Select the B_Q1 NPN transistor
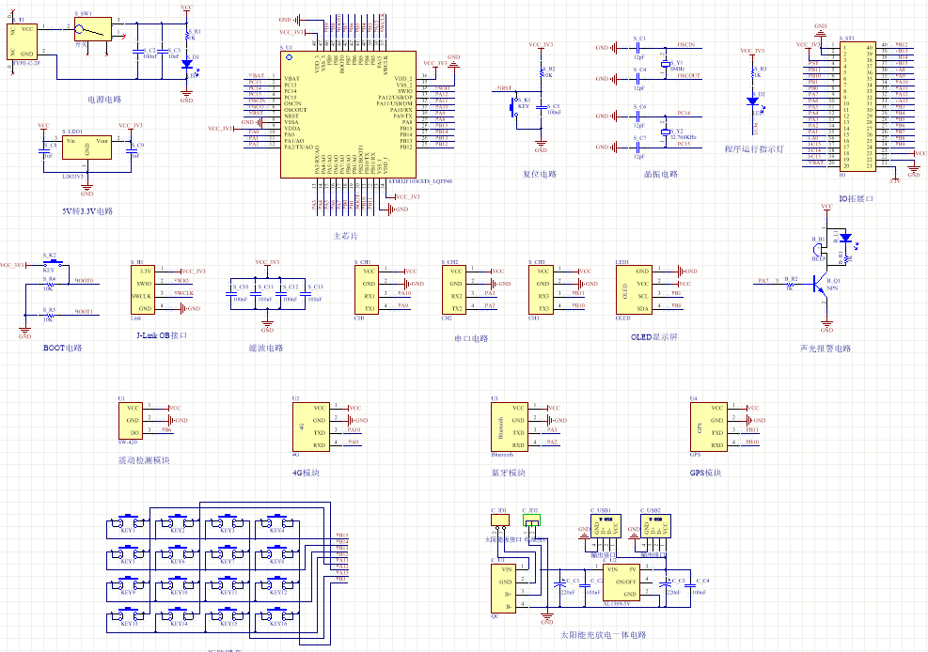This screenshot has height=652, width=928. [x=822, y=285]
